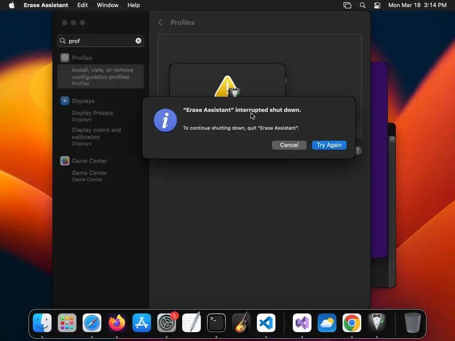Click the date and time in menu bar
Viewport: 455px width, 341px height.
(417, 5)
